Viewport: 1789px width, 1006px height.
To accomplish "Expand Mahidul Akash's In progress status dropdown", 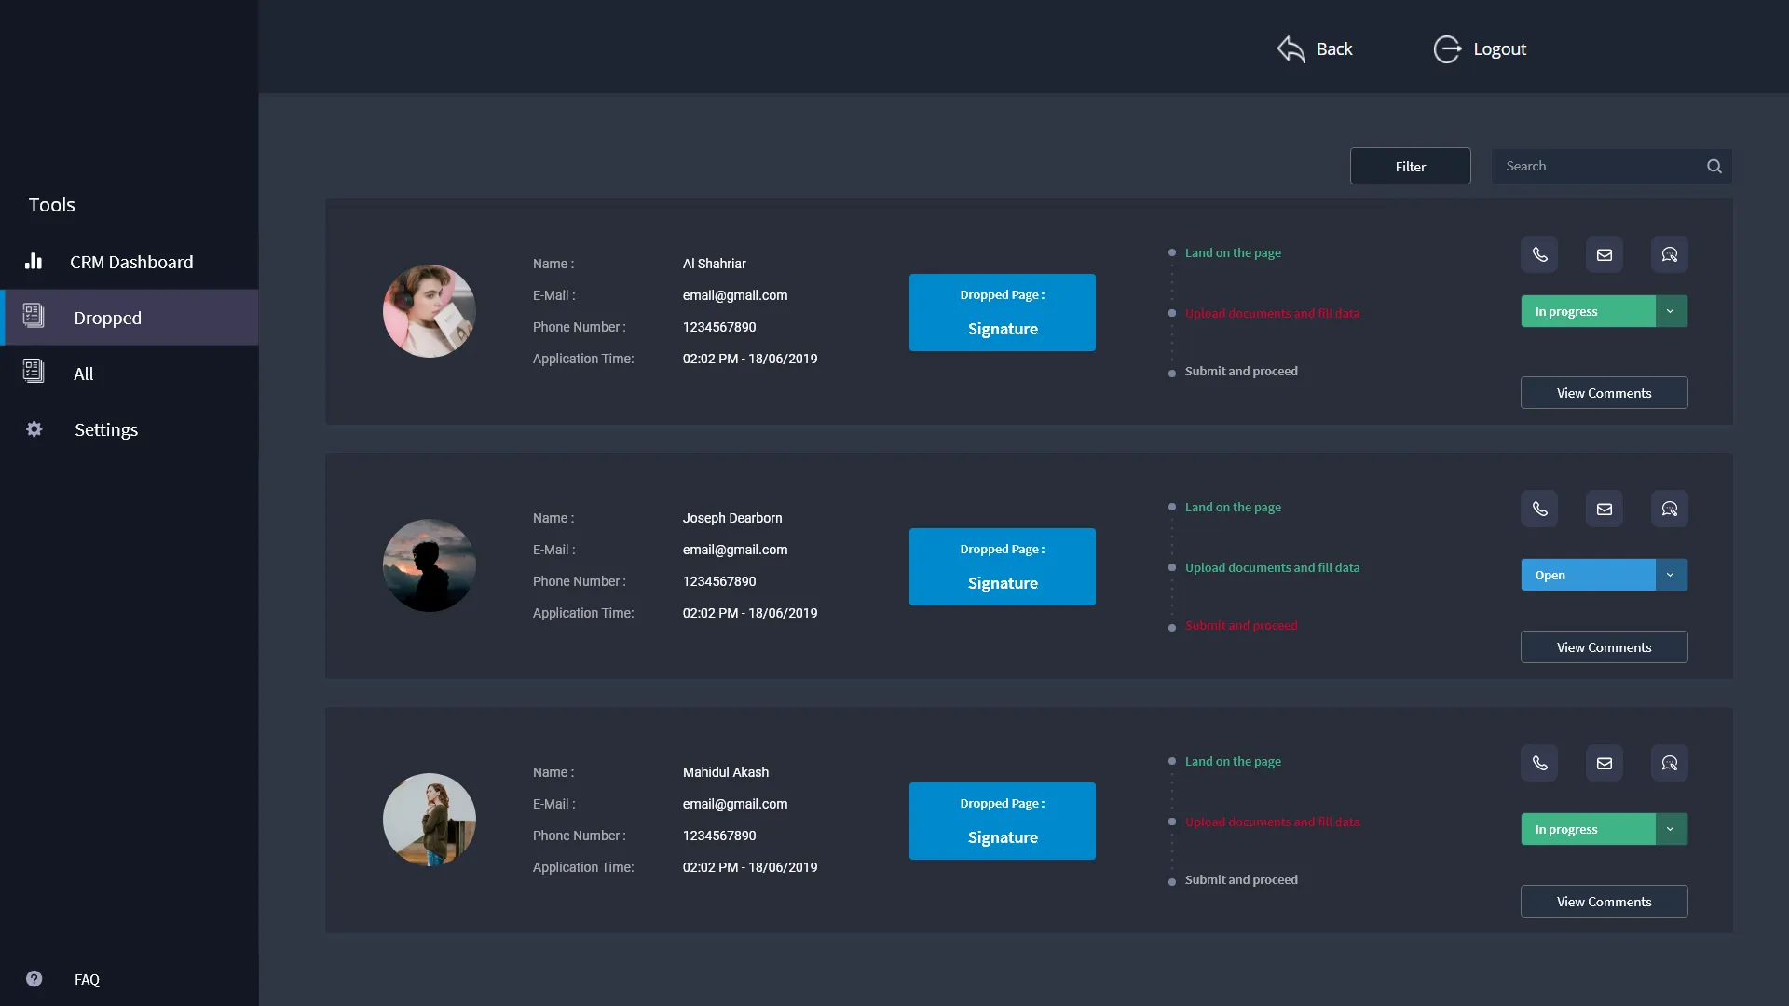I will pyautogui.click(x=1671, y=829).
